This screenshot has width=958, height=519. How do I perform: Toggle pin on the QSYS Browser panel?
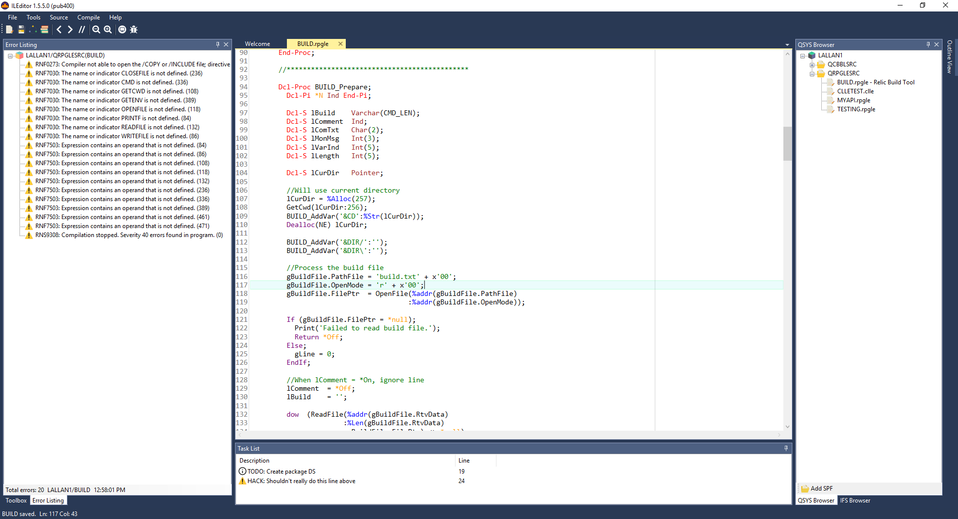pos(928,44)
